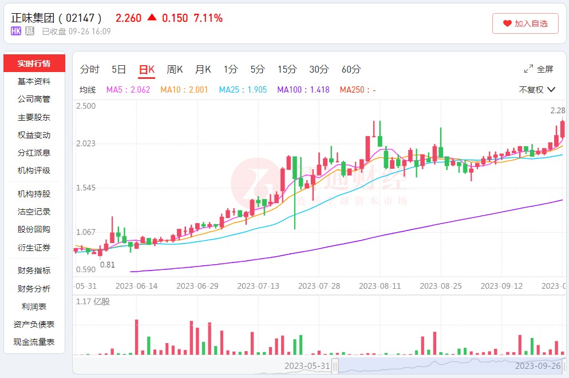Click the fullscreen expand arrows icon
The image size is (569, 378).
point(528,69)
